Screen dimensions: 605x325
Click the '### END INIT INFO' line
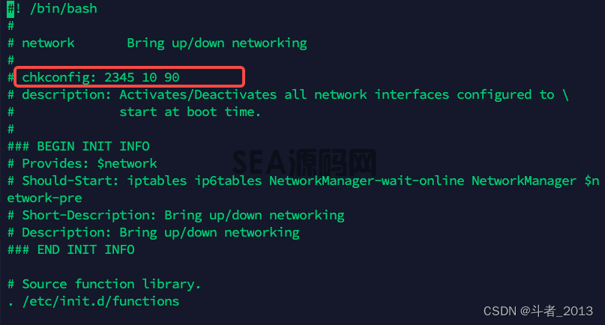(71, 250)
